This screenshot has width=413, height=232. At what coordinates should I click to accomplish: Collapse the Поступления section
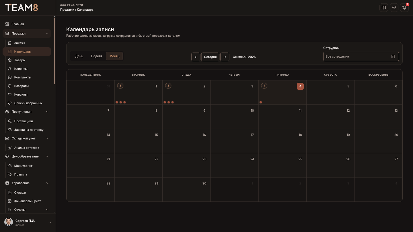coord(27,112)
